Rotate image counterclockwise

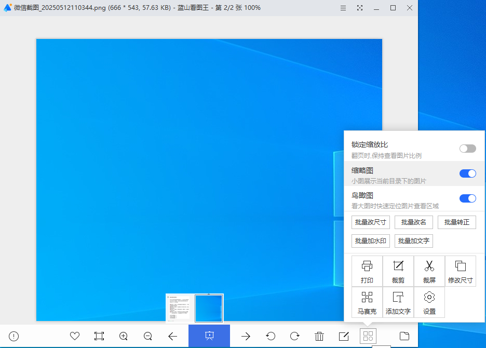[x=271, y=336]
